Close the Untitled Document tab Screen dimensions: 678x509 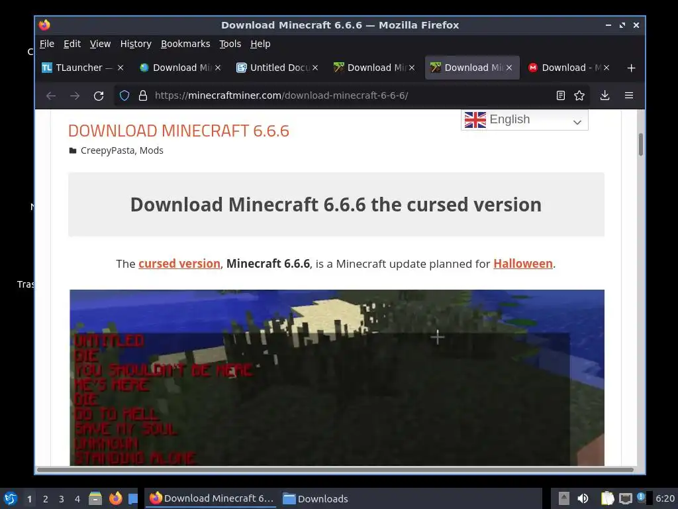coord(315,68)
